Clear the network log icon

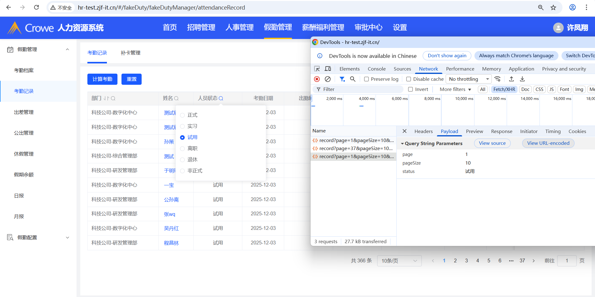[328, 79]
